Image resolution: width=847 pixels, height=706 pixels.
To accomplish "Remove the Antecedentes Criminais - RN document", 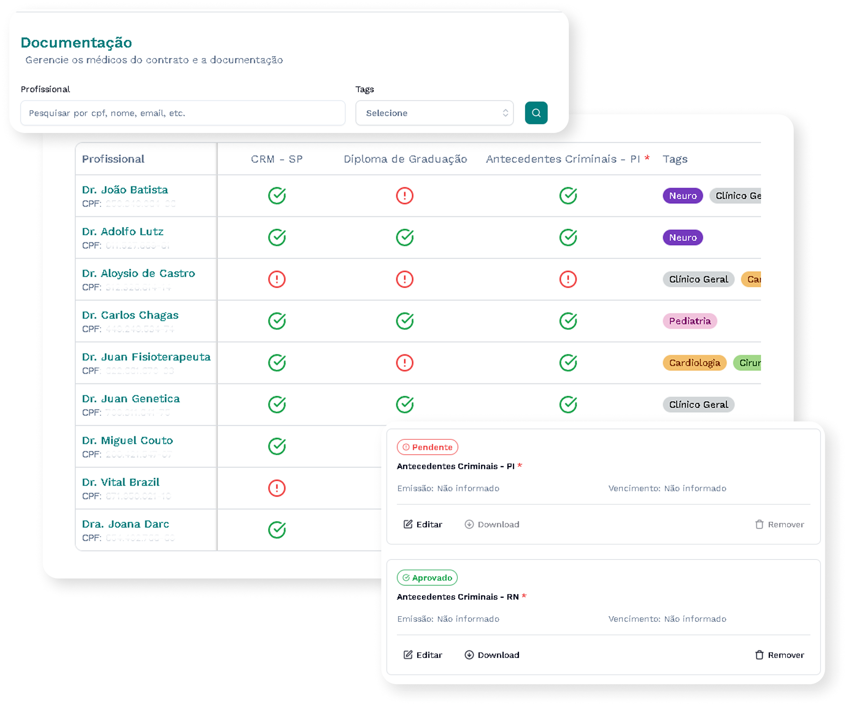I will (779, 655).
